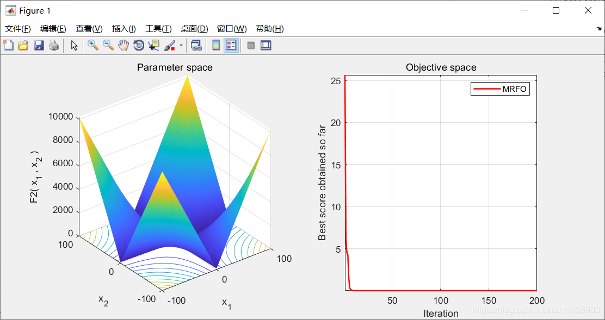605x320 pixels.
Task: Click the MATLAB figure icon in the title bar
Action: (x=11, y=11)
